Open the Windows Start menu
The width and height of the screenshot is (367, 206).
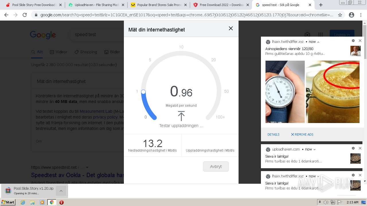(8, 202)
